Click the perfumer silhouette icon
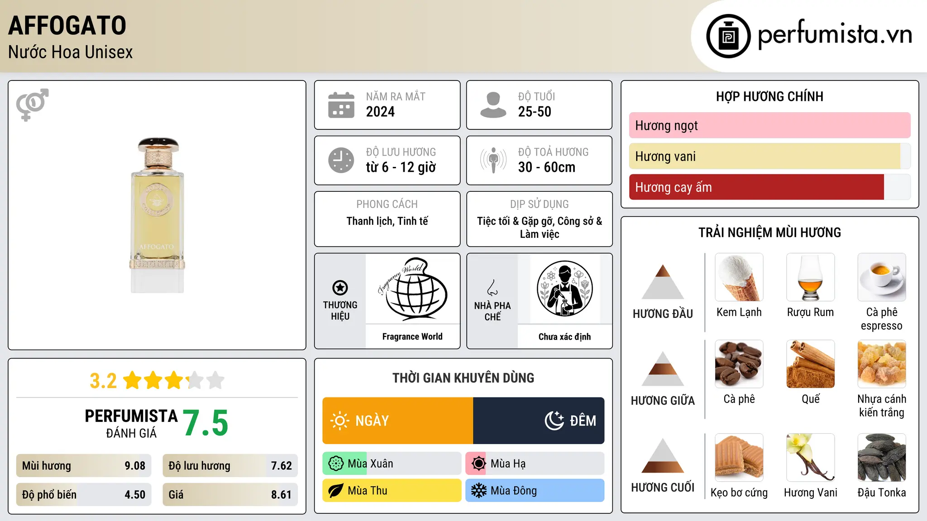 564,289
